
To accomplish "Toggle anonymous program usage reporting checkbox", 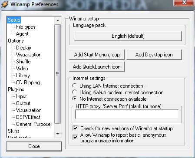I will (75, 137).
